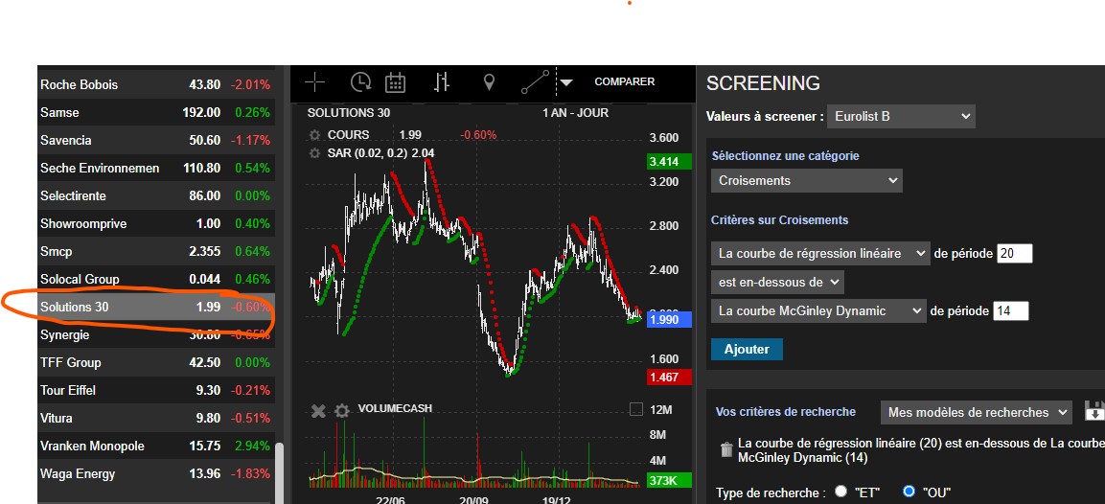Activate the crosshair cursor tool
Viewport: 1105px width, 504px height.
pyautogui.click(x=315, y=82)
